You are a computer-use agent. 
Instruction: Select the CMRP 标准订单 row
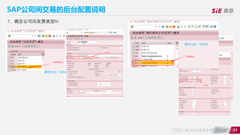click(153, 49)
